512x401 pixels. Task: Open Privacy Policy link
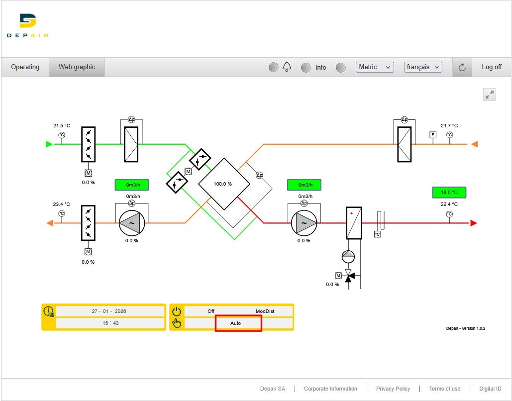coord(393,389)
